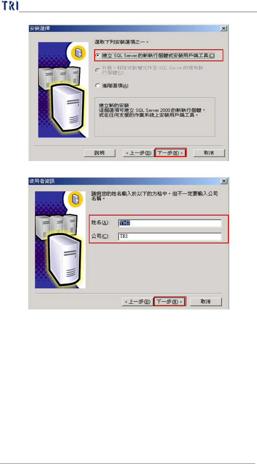
Task: Click the 姓名 field containing YMS
Action: click(x=170, y=223)
